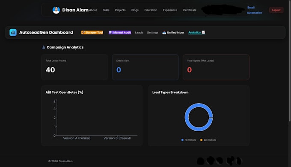Click Disan Alam's profile avatar
The width and height of the screenshot is (291, 167).
[56, 10]
